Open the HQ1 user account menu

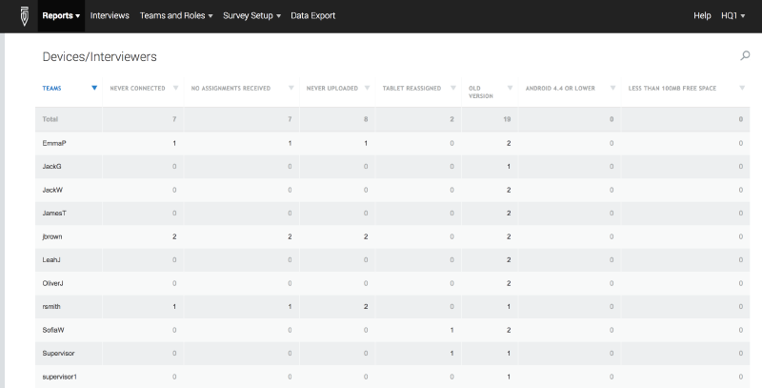[x=735, y=16]
